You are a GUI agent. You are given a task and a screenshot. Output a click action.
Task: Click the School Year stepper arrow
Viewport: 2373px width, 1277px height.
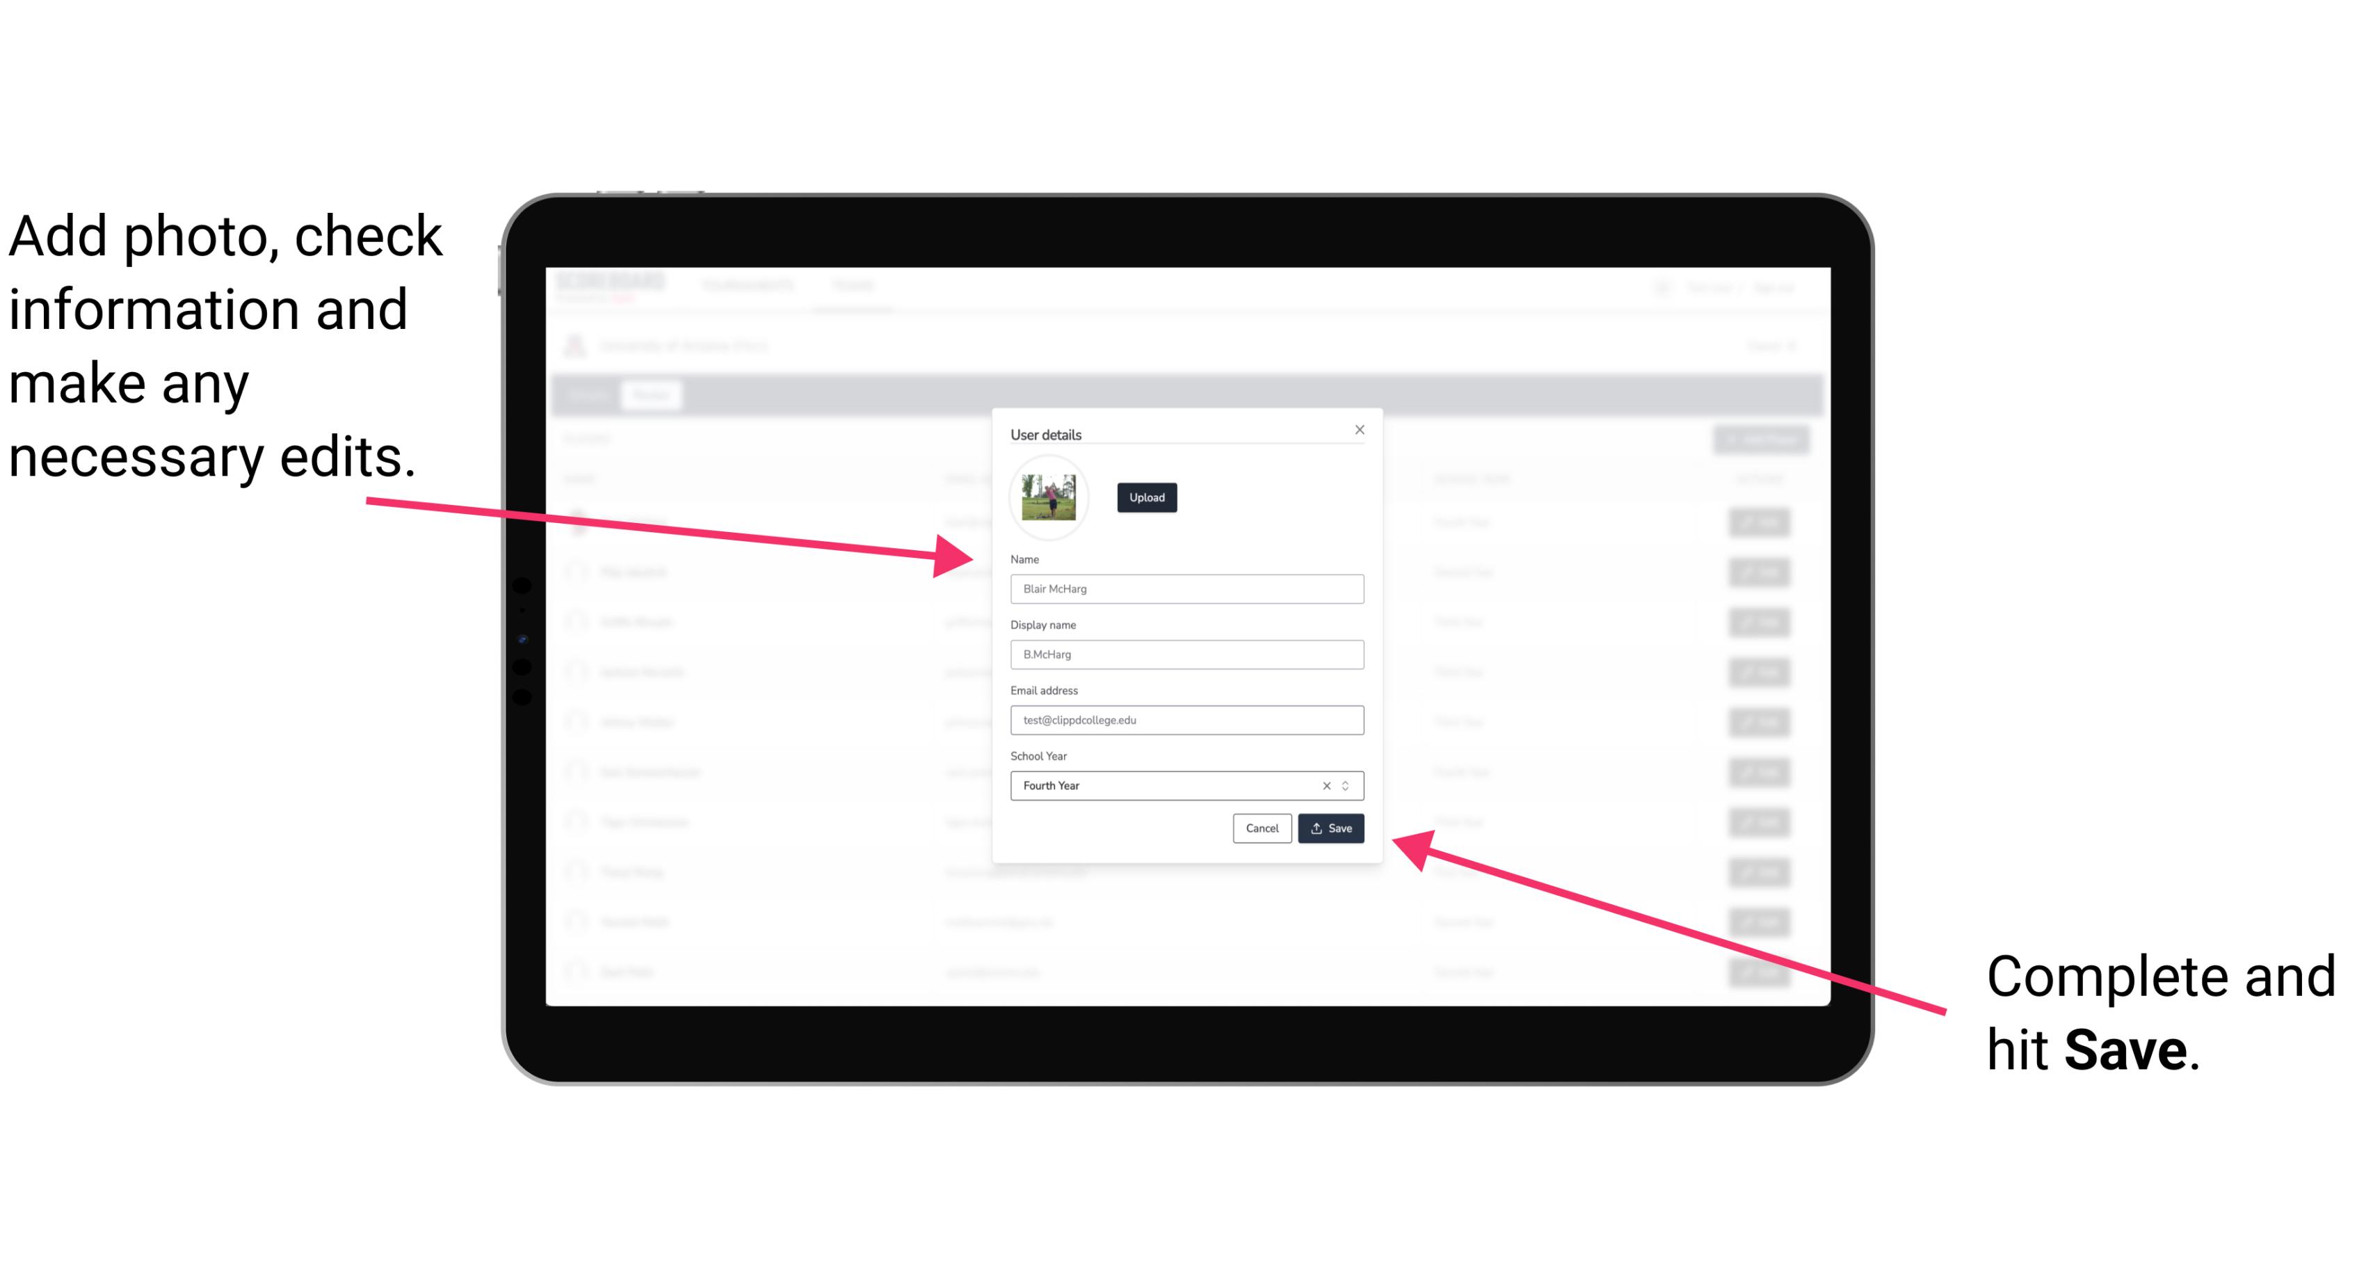click(1348, 785)
